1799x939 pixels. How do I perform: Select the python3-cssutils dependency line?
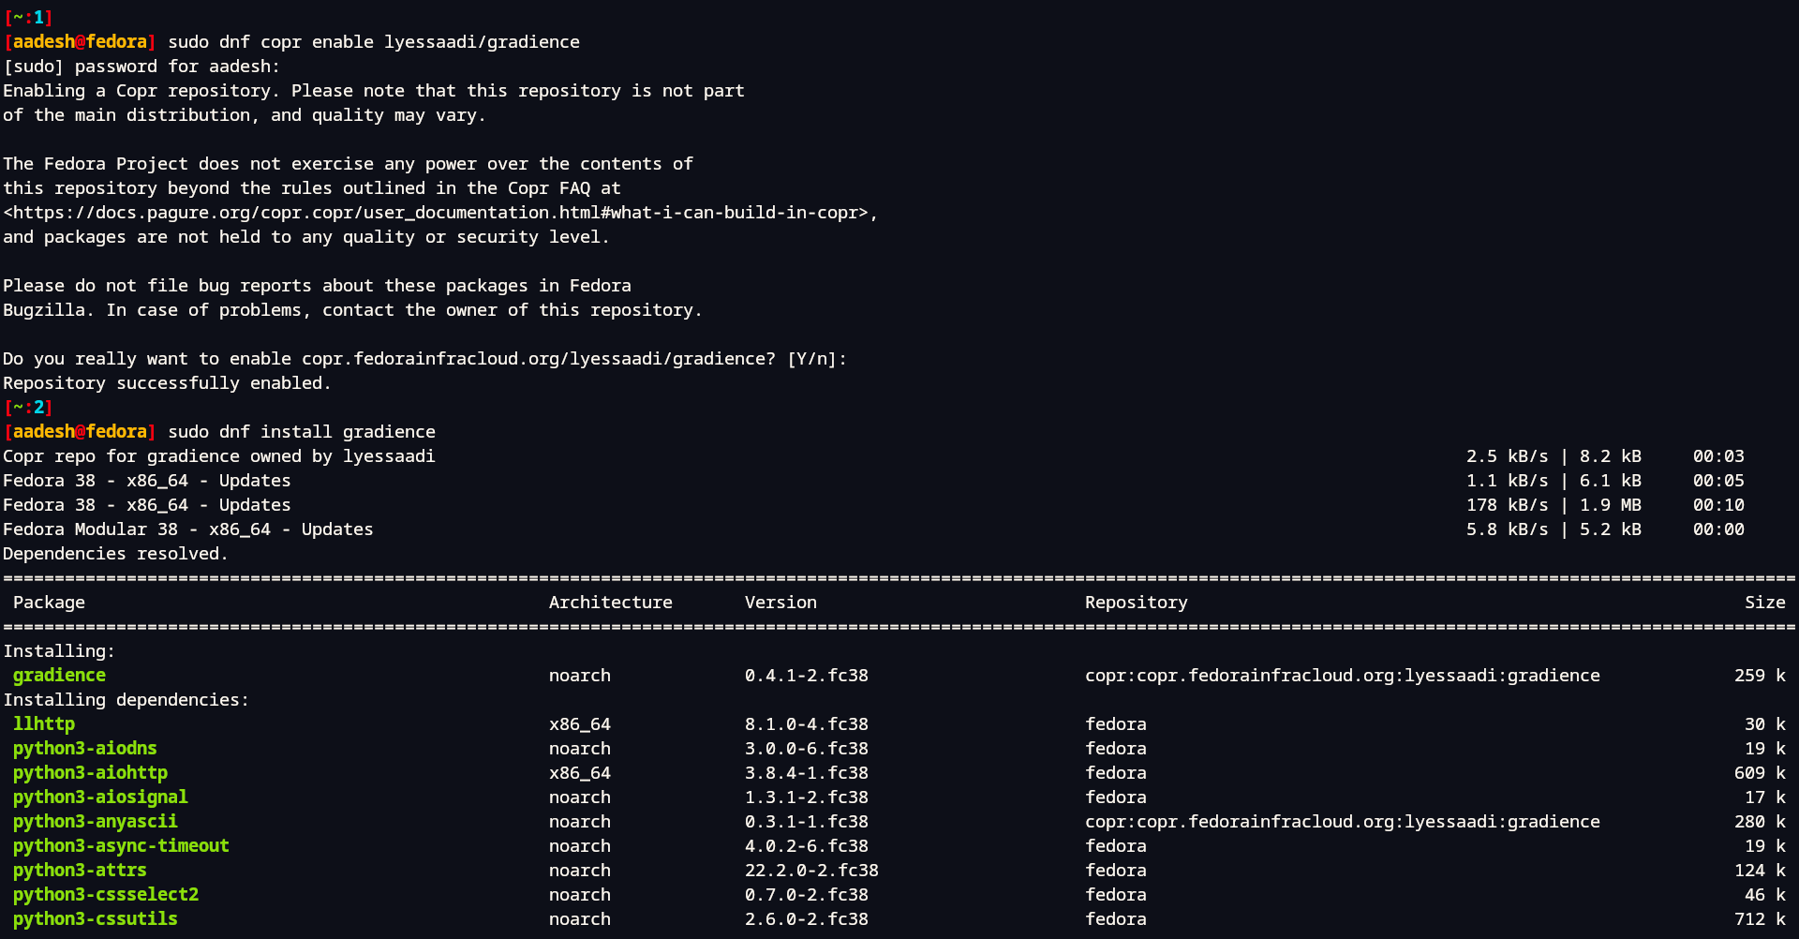pos(94,918)
